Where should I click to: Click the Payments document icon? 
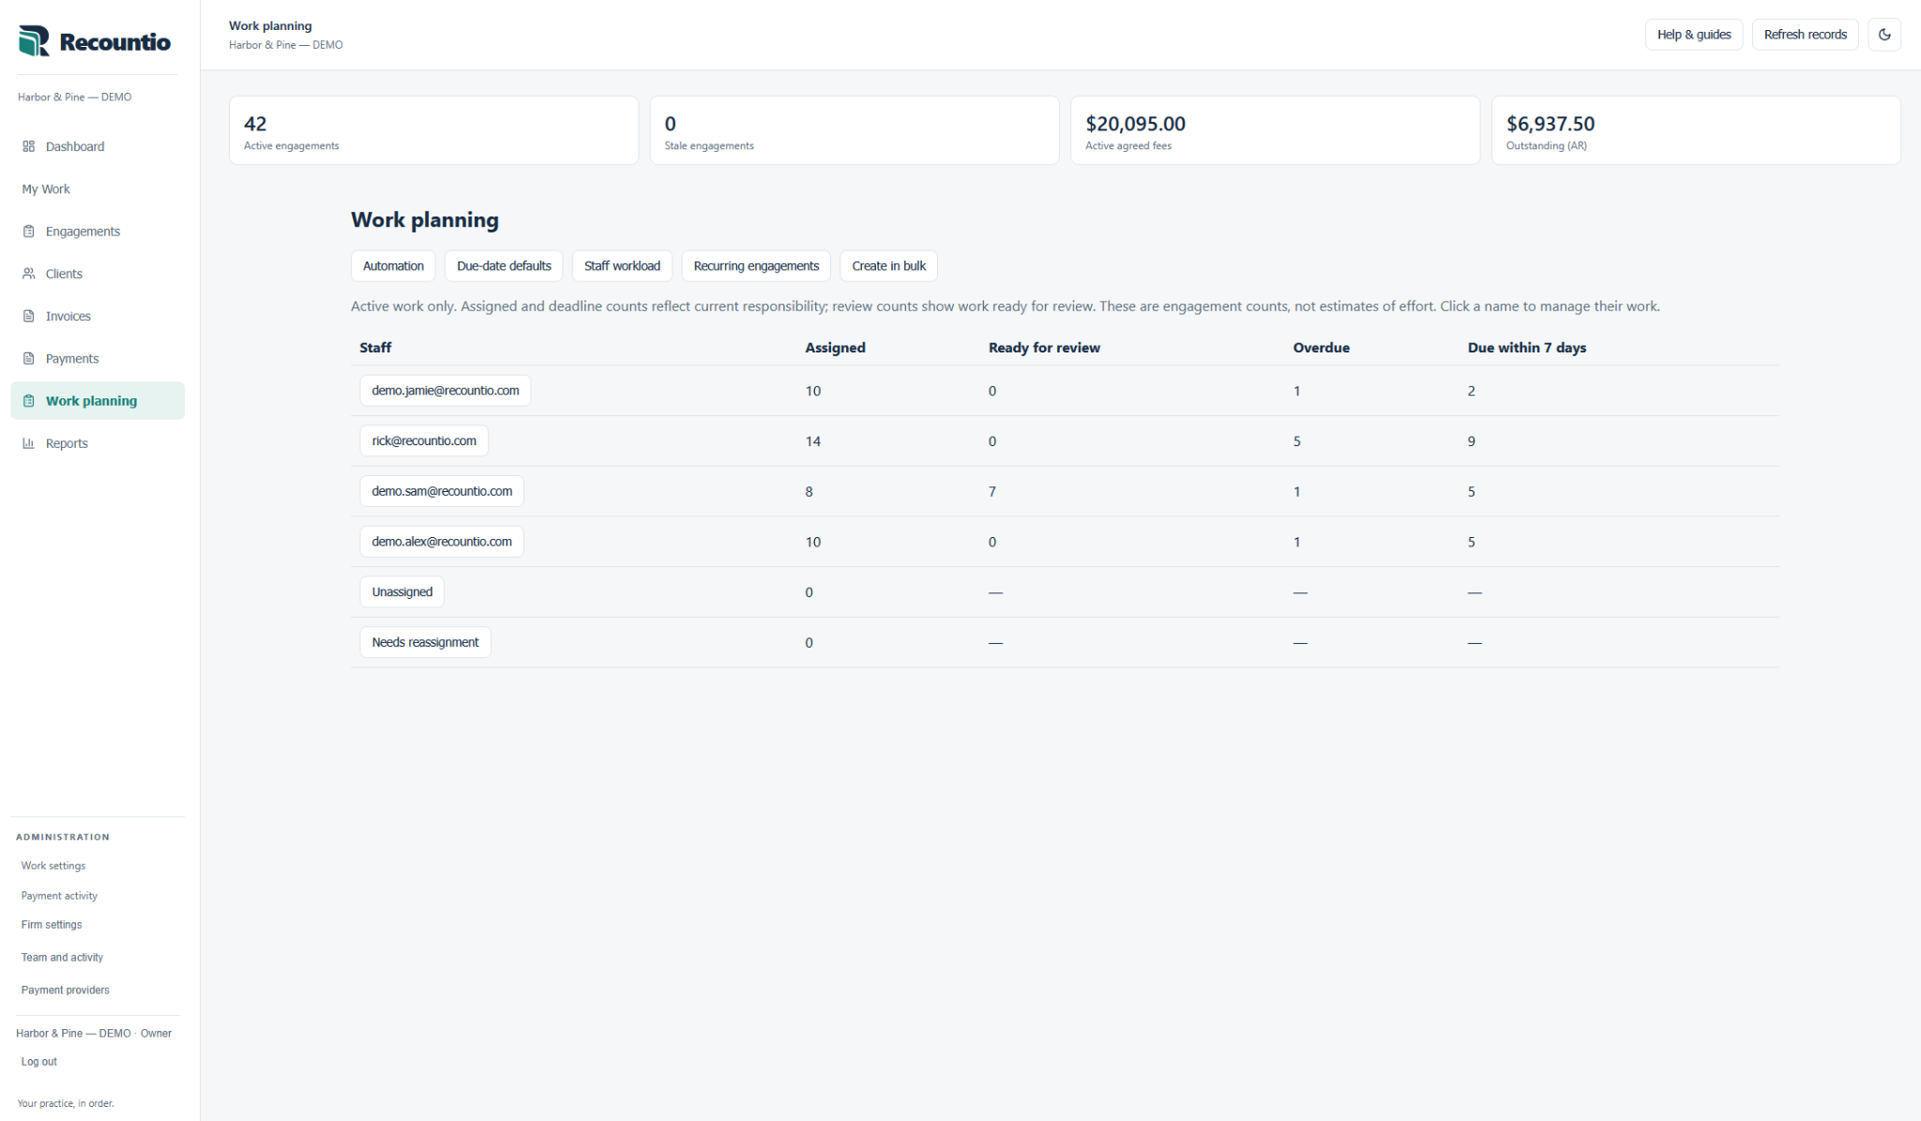[x=28, y=358]
